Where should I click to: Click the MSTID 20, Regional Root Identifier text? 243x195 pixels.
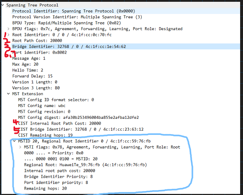[x=84, y=141]
